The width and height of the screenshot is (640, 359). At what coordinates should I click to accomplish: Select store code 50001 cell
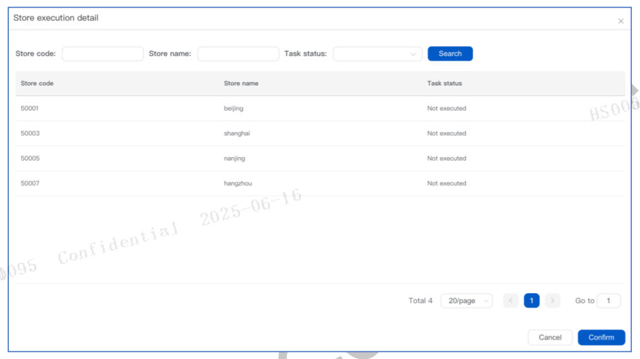29,109
